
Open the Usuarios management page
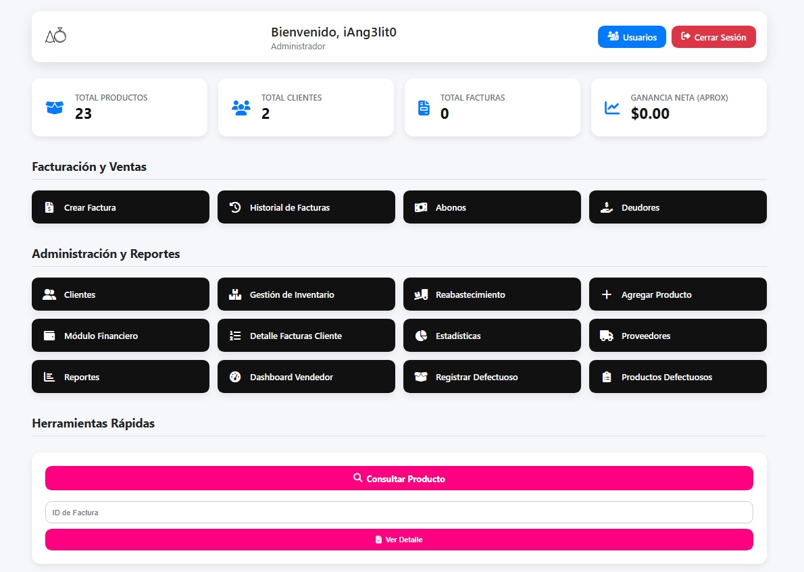[632, 37]
